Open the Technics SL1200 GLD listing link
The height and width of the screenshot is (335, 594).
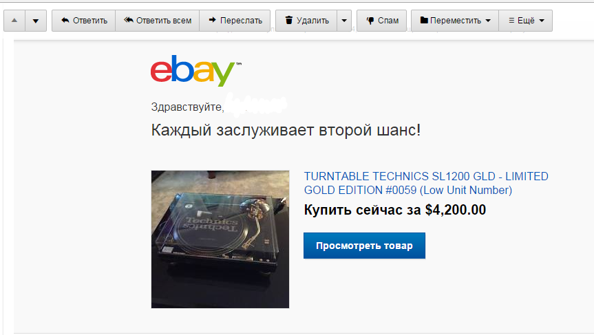[x=426, y=183]
